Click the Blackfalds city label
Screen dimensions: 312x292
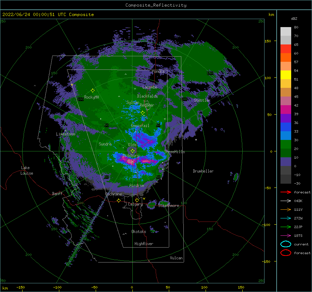tap(147, 96)
